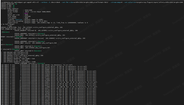Click the capture line with fps 23.64
184x105 pixels.
(49, 71)
